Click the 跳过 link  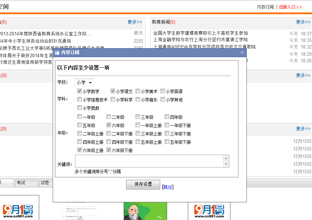[x=167, y=187]
